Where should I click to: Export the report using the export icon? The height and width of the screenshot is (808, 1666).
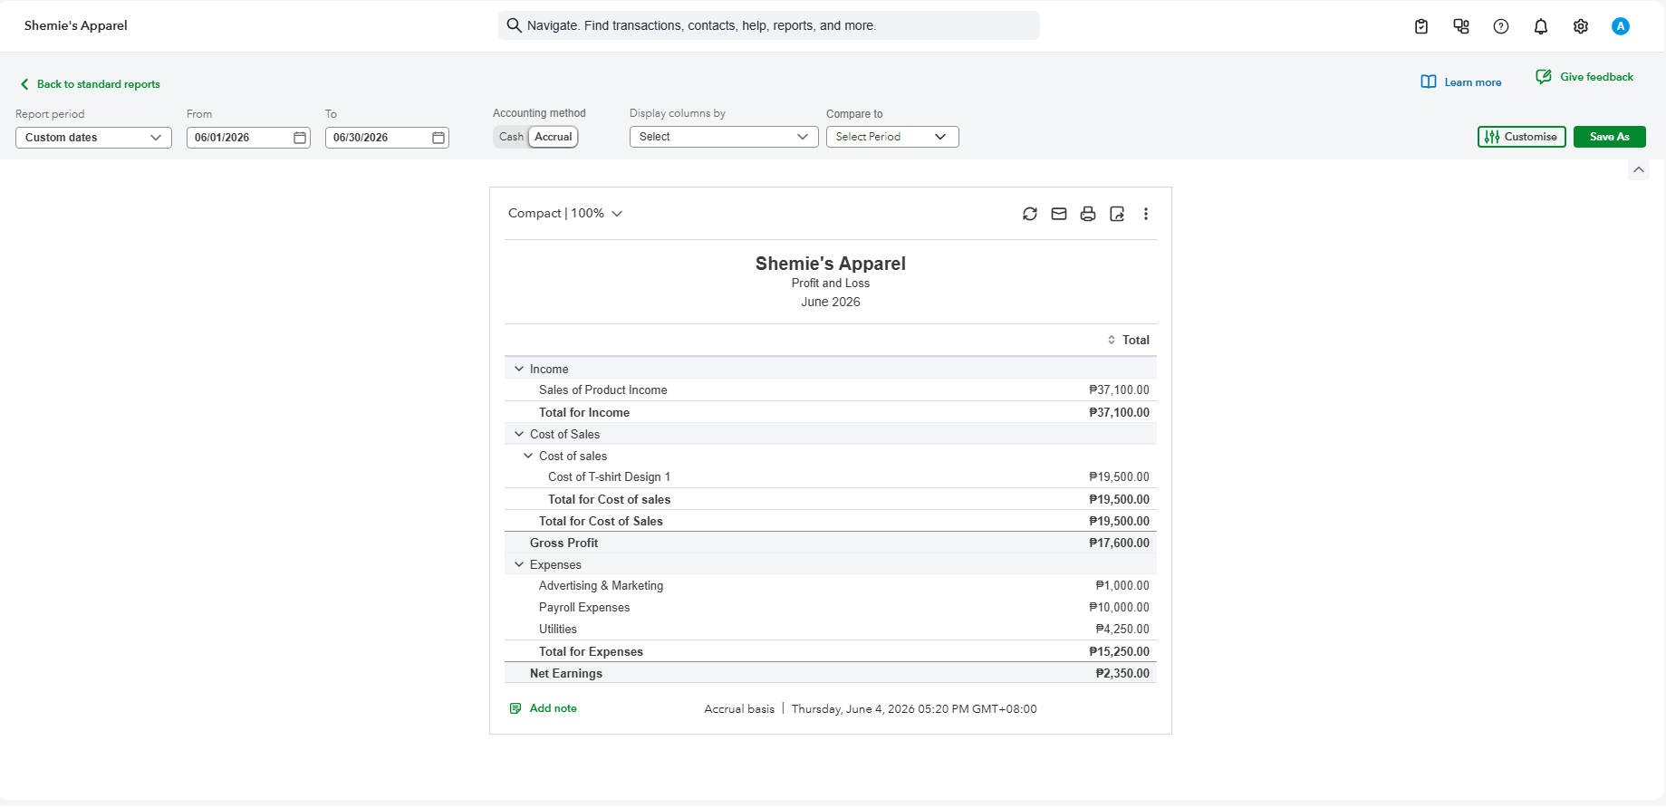(1117, 214)
